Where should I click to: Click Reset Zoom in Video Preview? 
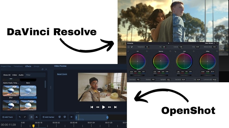pos(62,74)
